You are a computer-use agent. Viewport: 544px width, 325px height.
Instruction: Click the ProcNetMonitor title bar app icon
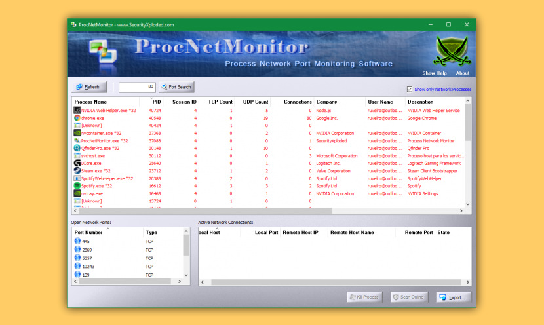[x=73, y=25]
